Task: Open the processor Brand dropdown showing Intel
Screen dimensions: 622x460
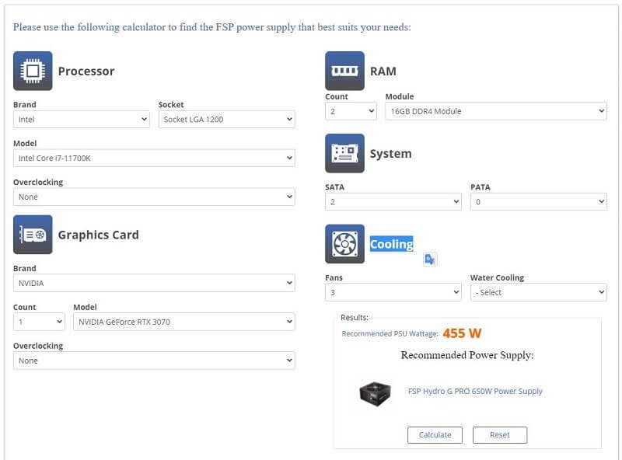Action: point(82,120)
